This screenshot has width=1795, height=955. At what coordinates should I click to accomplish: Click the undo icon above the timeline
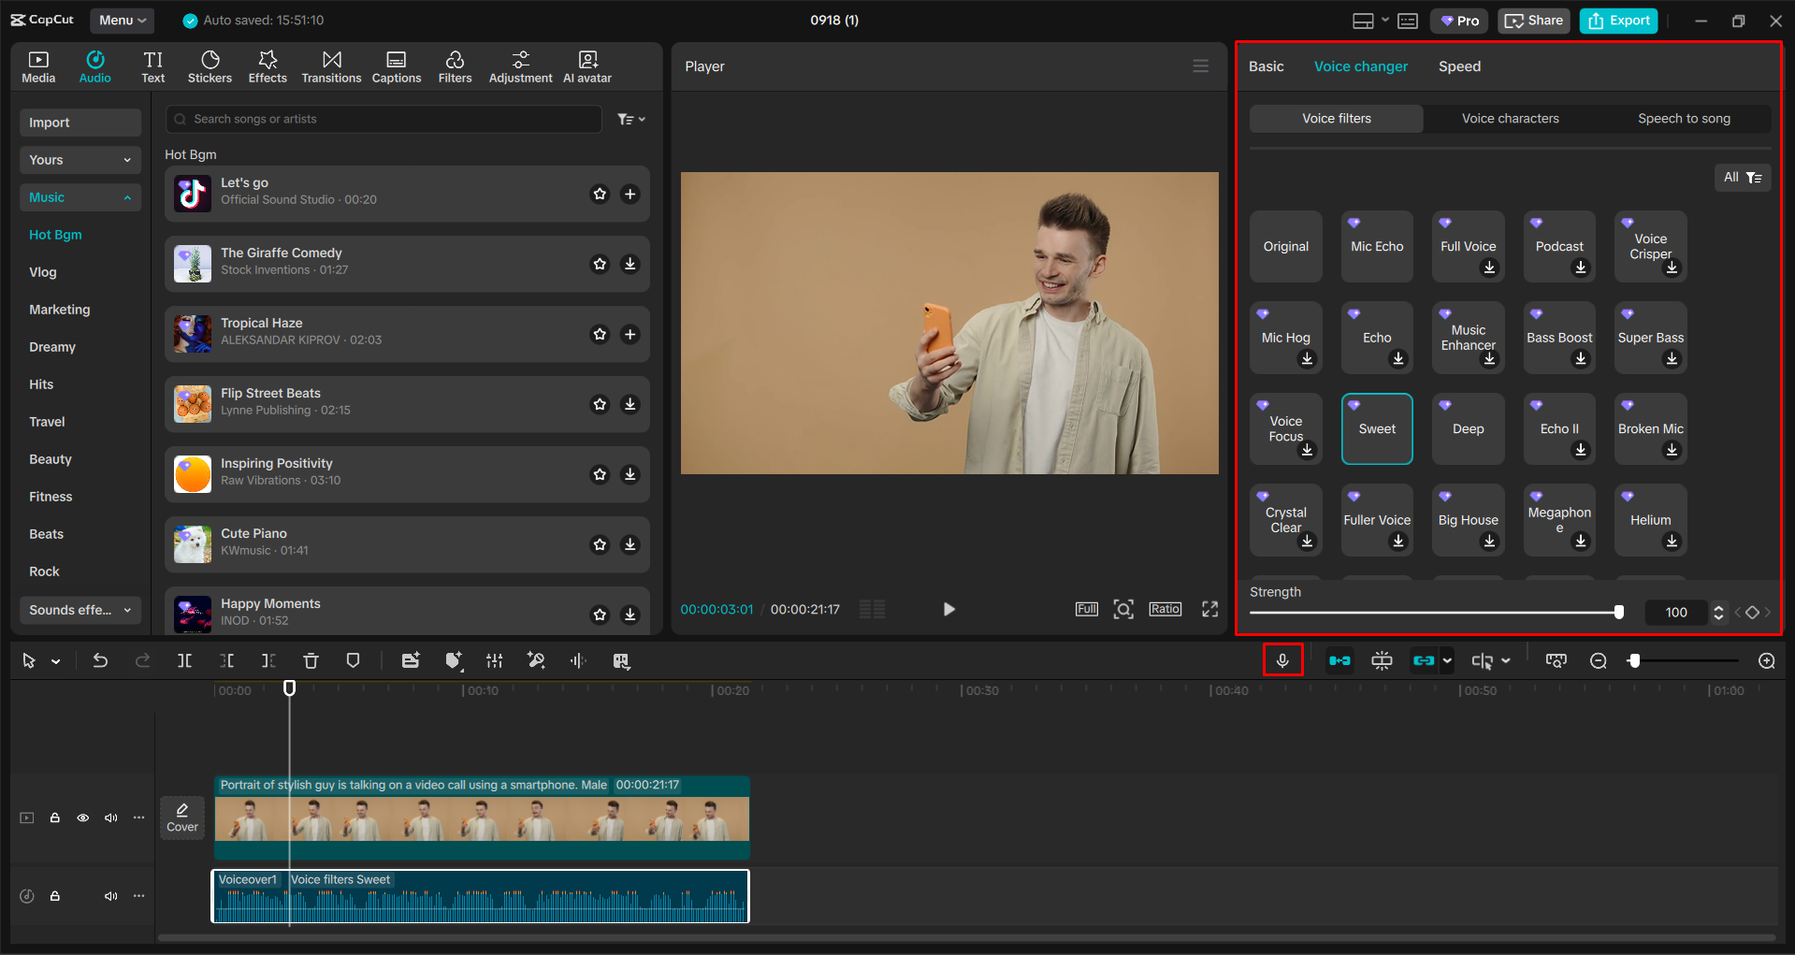tap(100, 660)
